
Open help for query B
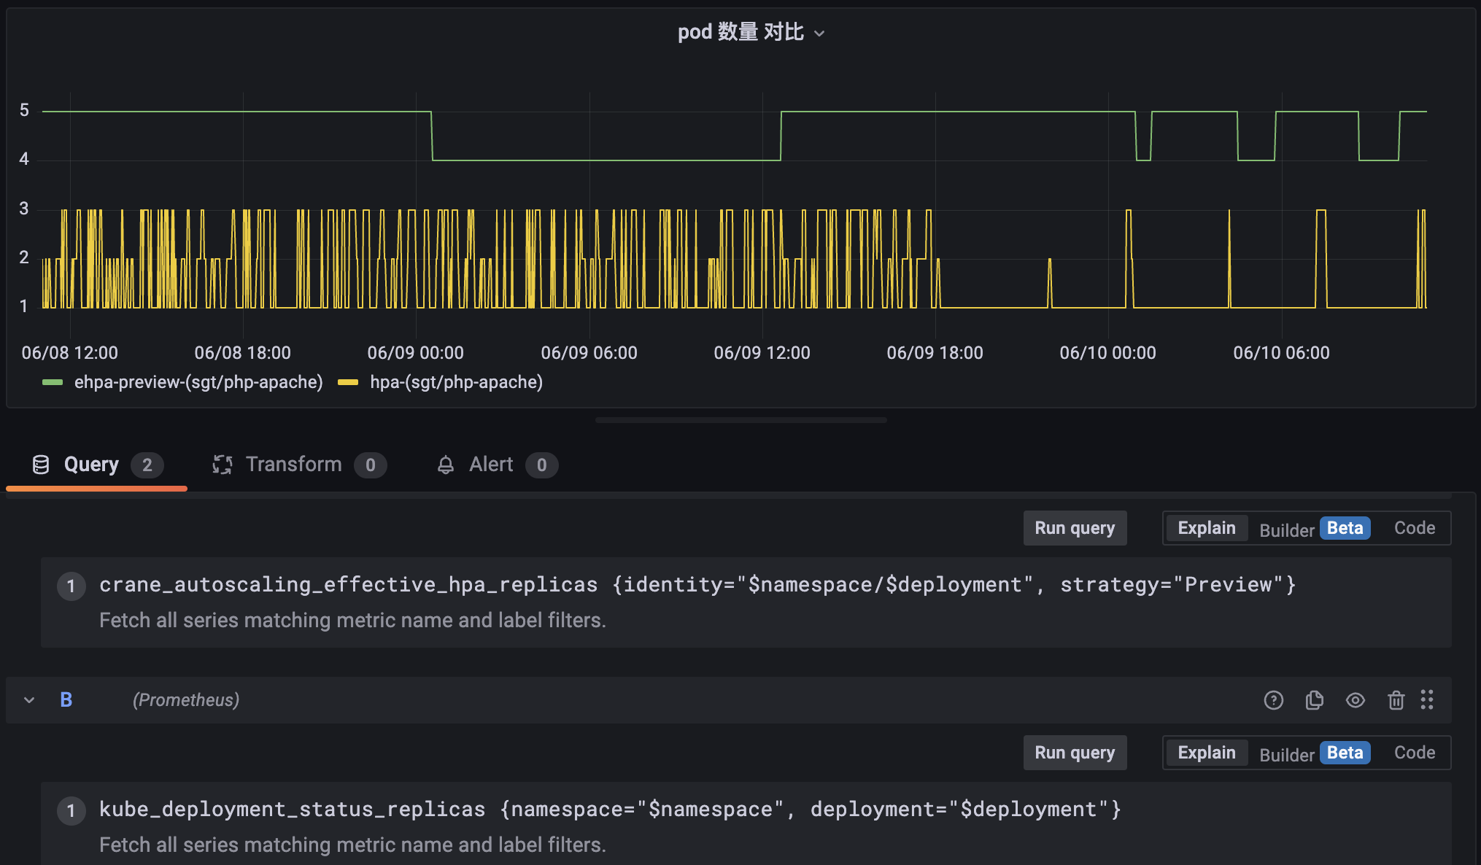(x=1274, y=700)
